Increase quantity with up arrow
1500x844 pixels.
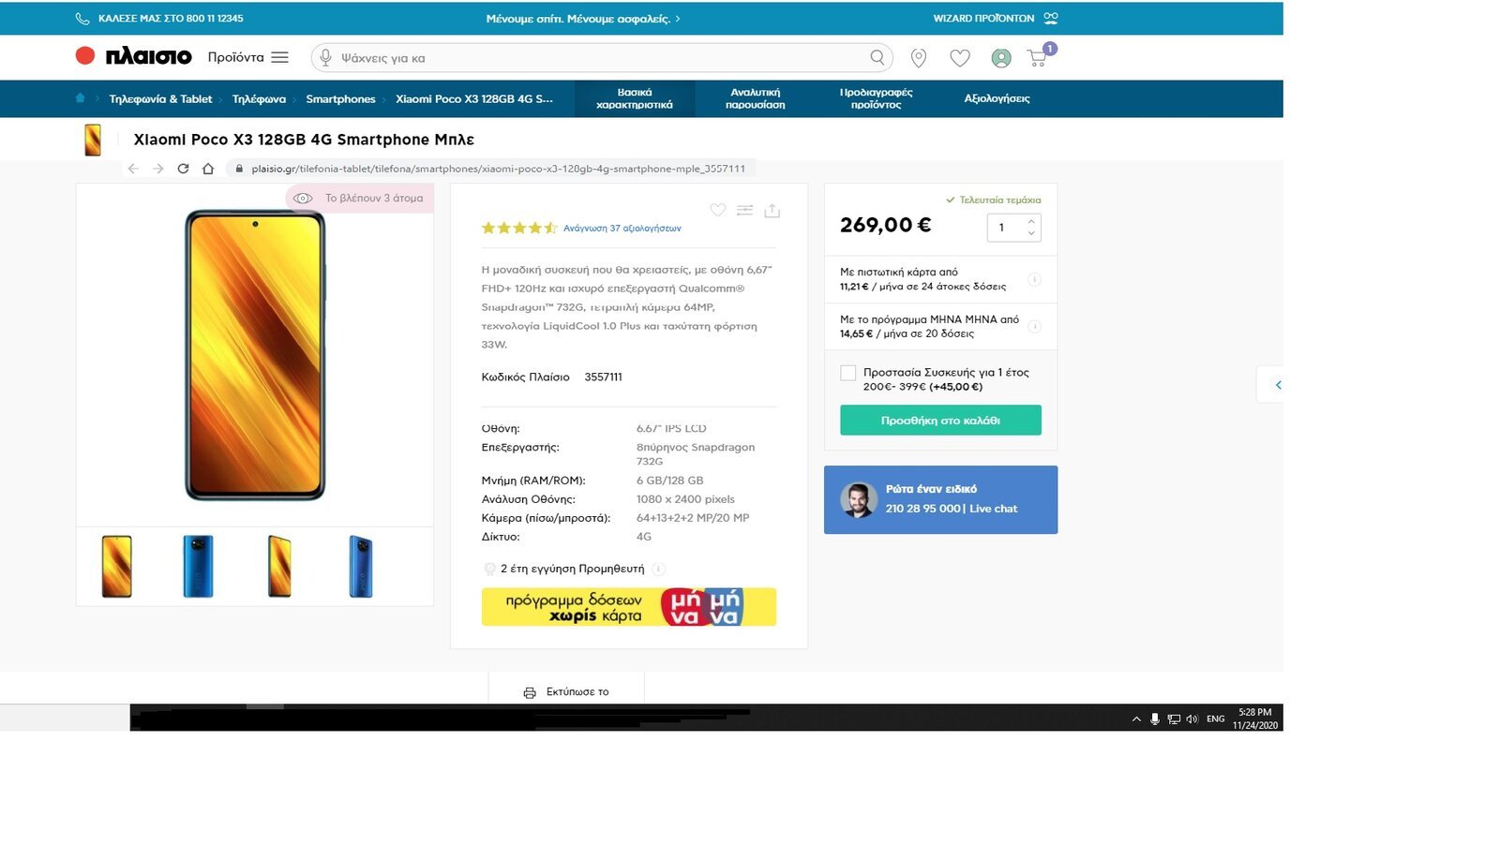click(1031, 222)
